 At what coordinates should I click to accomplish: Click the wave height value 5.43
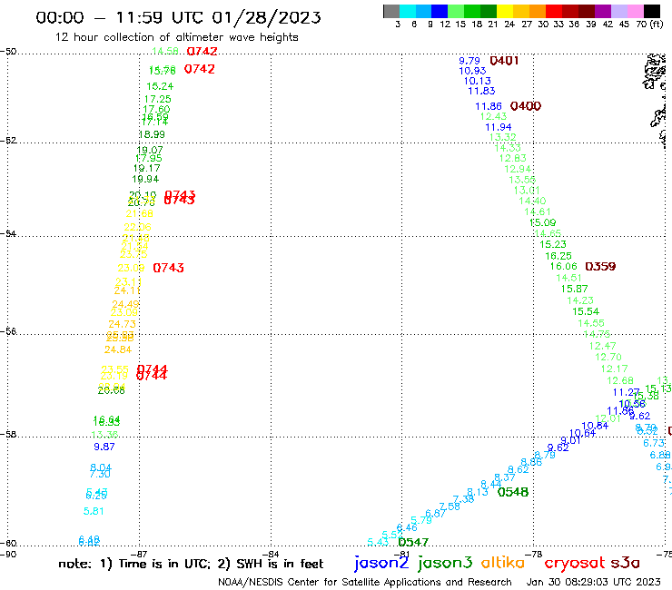click(378, 543)
